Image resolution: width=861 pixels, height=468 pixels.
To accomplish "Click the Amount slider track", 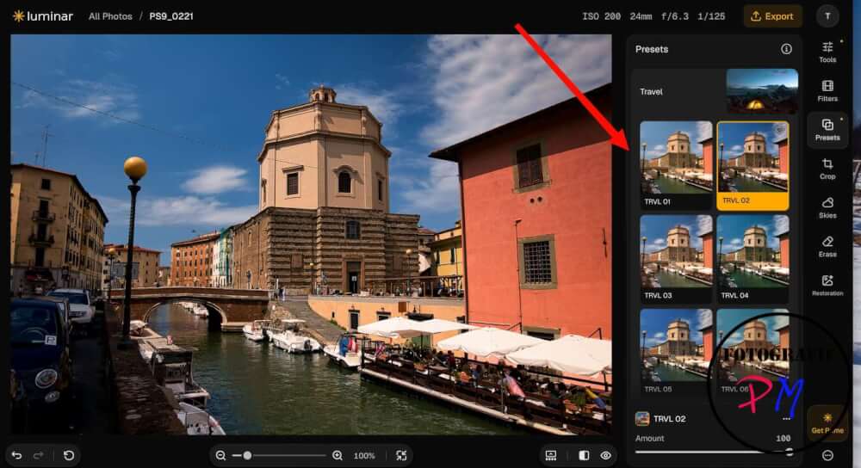I will point(714,453).
